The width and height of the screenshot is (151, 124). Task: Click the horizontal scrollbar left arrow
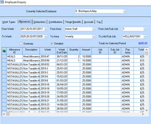[4, 114]
